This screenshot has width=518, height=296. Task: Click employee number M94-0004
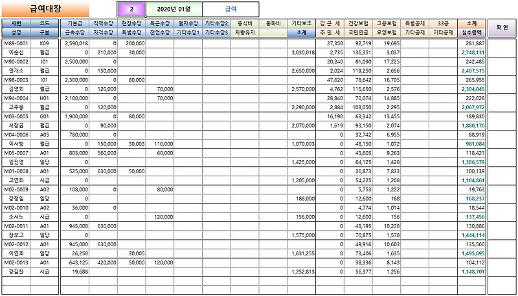(x=16, y=98)
